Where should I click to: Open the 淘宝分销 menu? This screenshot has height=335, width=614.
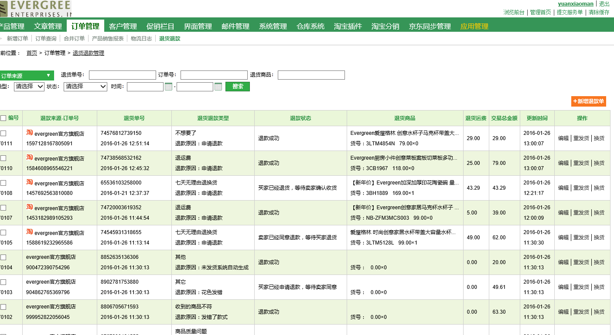pos(385,26)
